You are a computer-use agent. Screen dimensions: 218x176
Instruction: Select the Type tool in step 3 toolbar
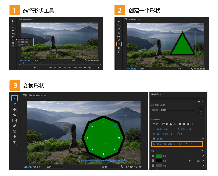(x=15, y=142)
